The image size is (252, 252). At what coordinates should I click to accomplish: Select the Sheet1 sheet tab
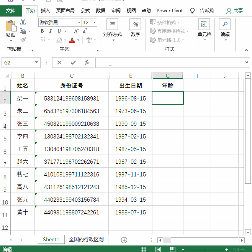51,239
